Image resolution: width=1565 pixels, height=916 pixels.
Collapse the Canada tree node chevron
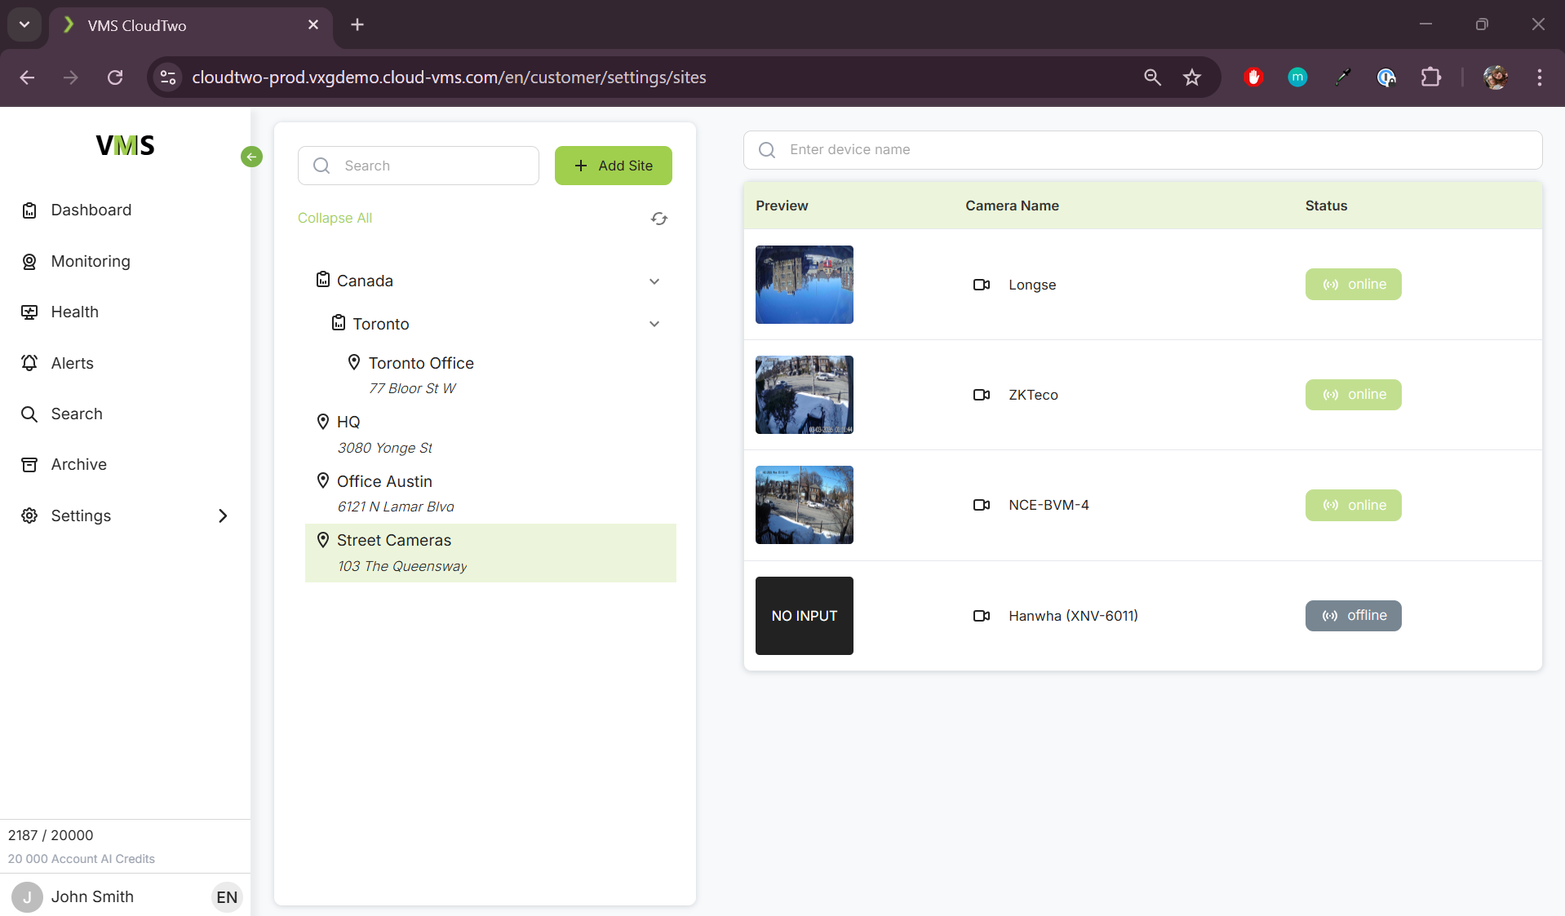click(654, 281)
